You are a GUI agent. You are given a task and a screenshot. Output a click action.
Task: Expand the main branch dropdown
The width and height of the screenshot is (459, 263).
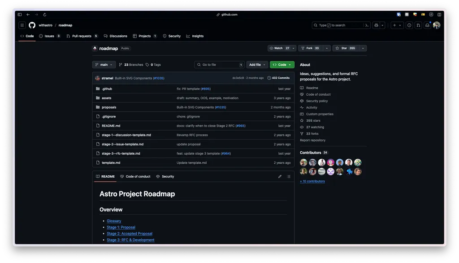104,64
